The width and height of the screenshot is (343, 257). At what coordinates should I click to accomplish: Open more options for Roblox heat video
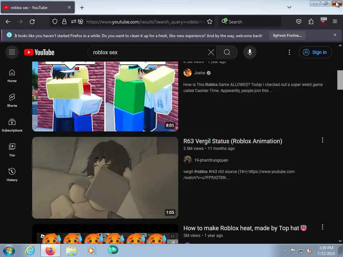[x=323, y=227]
